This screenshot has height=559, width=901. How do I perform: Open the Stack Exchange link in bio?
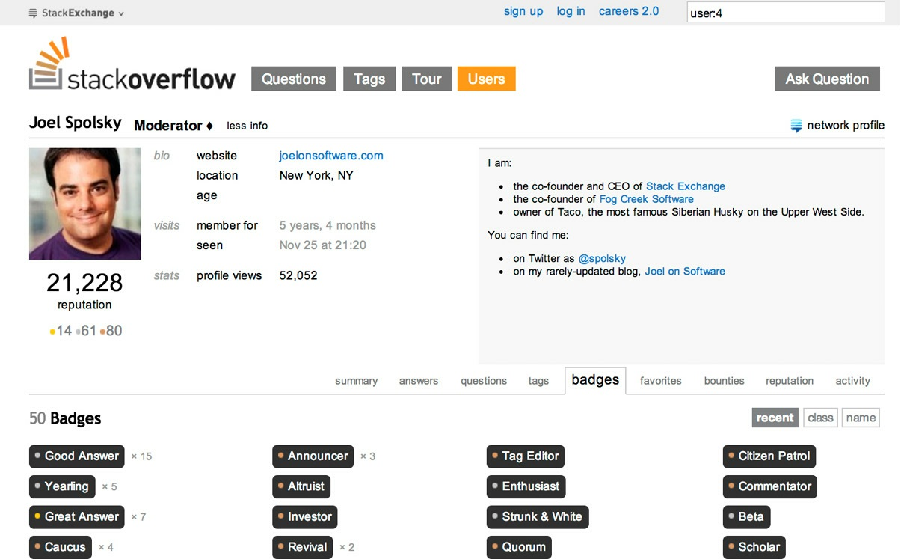[x=686, y=186]
